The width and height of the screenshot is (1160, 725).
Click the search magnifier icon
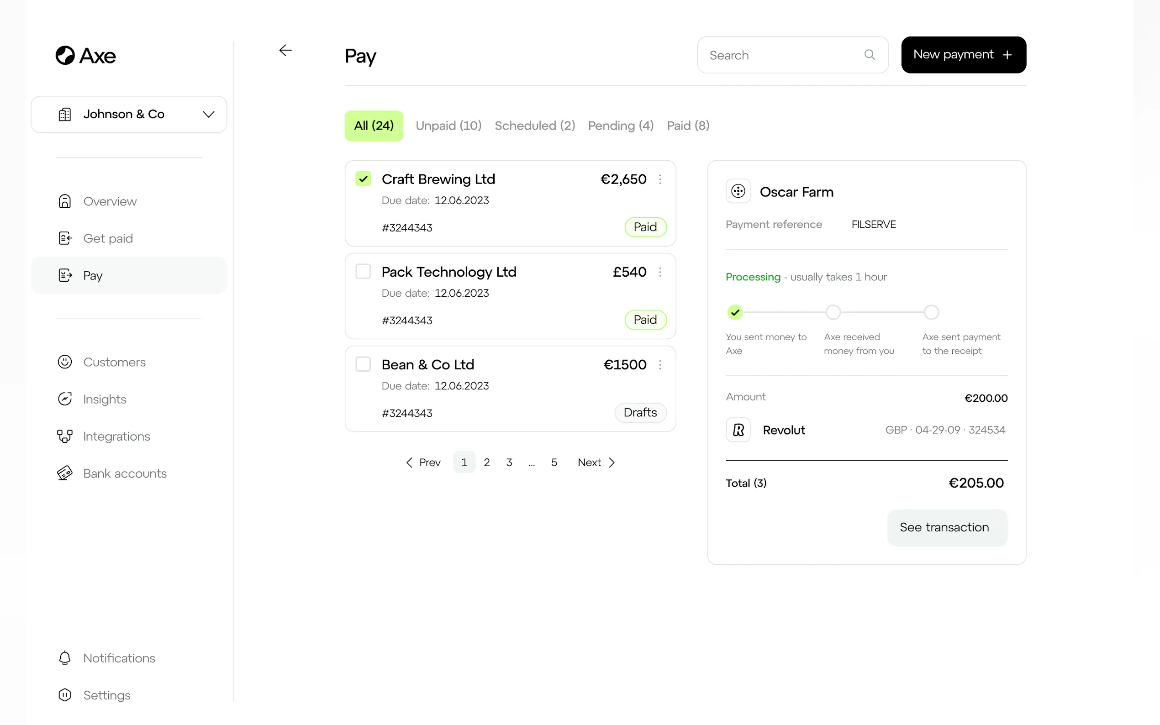870,55
